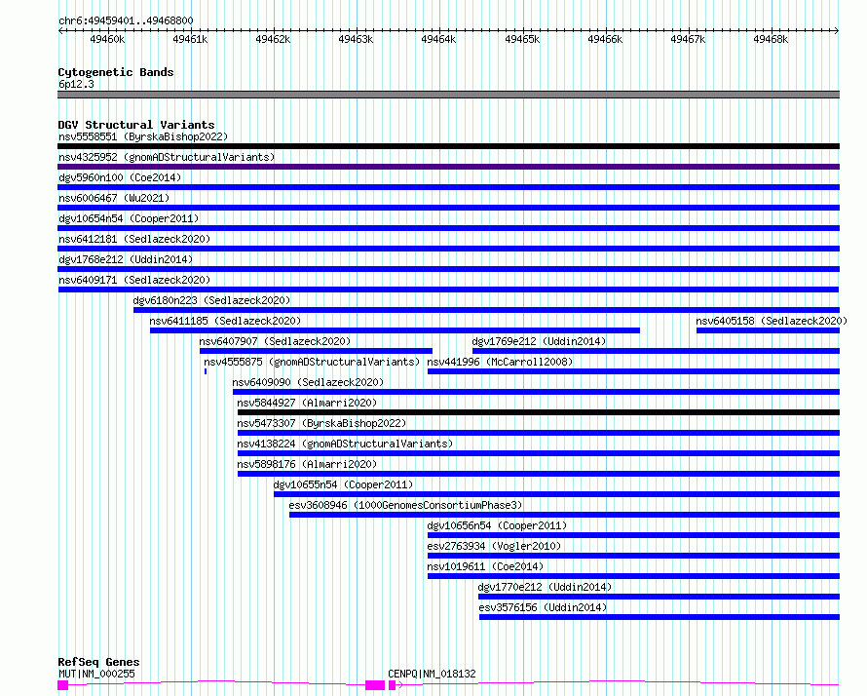The height and width of the screenshot is (696, 867).
Task: Click nsv6409090 (Sedlazeck2020) label
Action: click(x=308, y=382)
